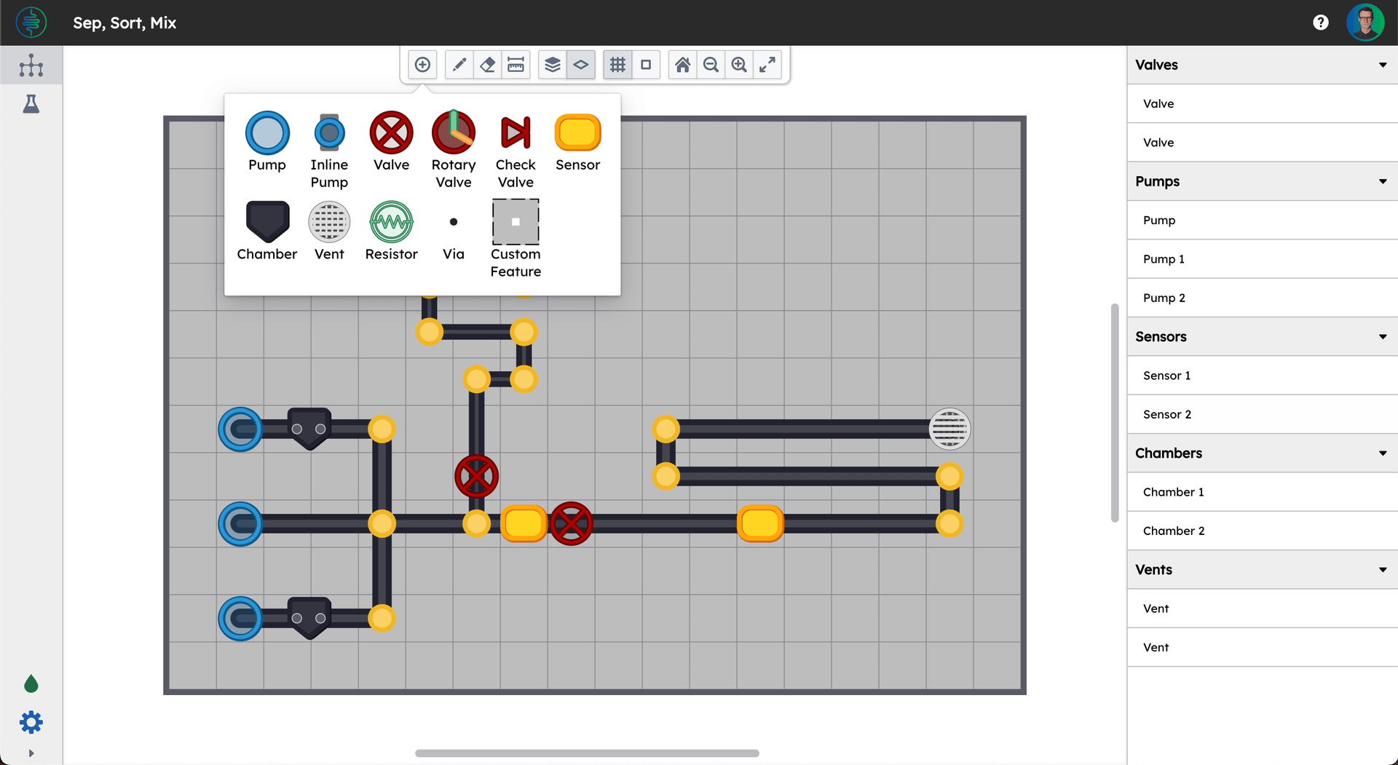Select the Eraser tool
The height and width of the screenshot is (765, 1398).
click(488, 65)
